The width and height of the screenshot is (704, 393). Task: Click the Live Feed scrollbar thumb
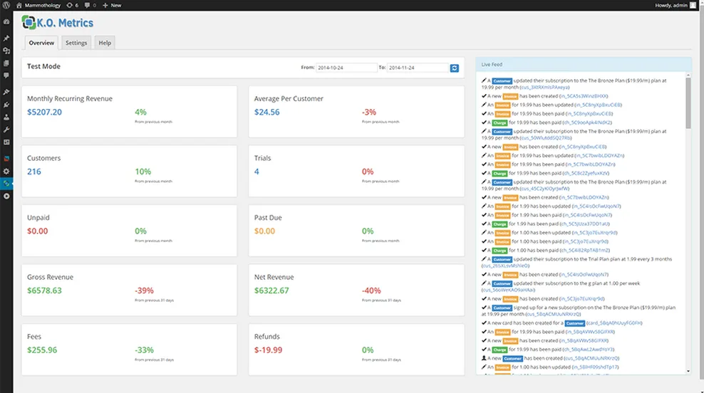(x=688, y=103)
